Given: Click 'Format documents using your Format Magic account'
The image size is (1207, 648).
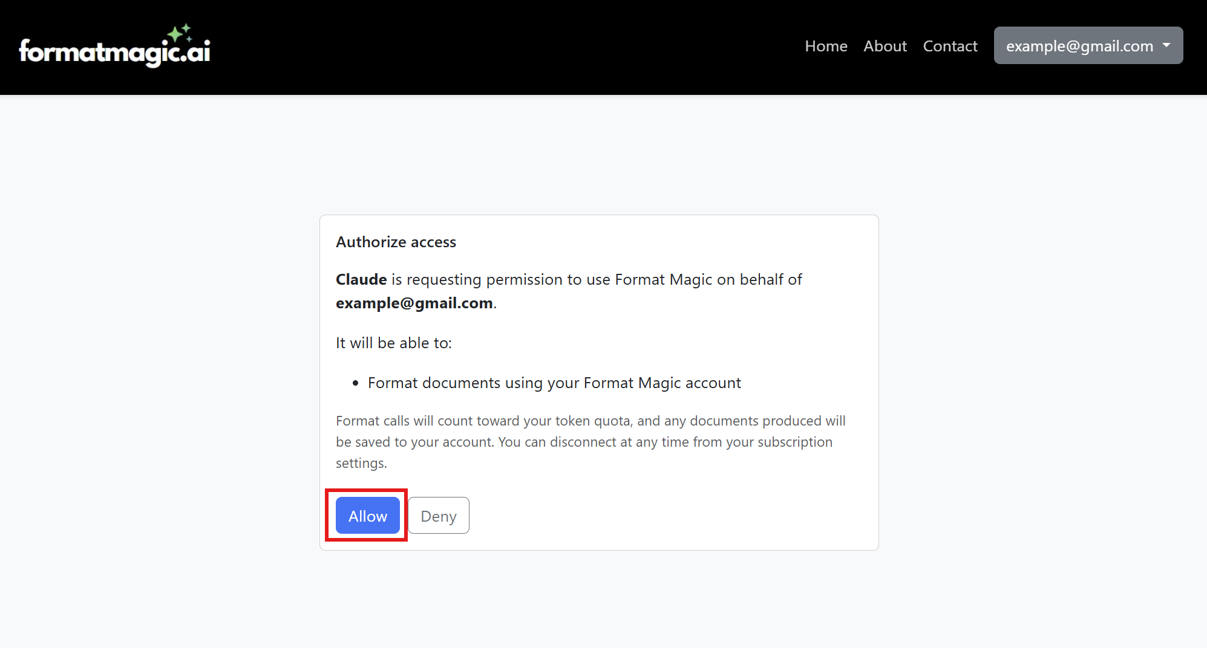Looking at the screenshot, I should [554, 383].
